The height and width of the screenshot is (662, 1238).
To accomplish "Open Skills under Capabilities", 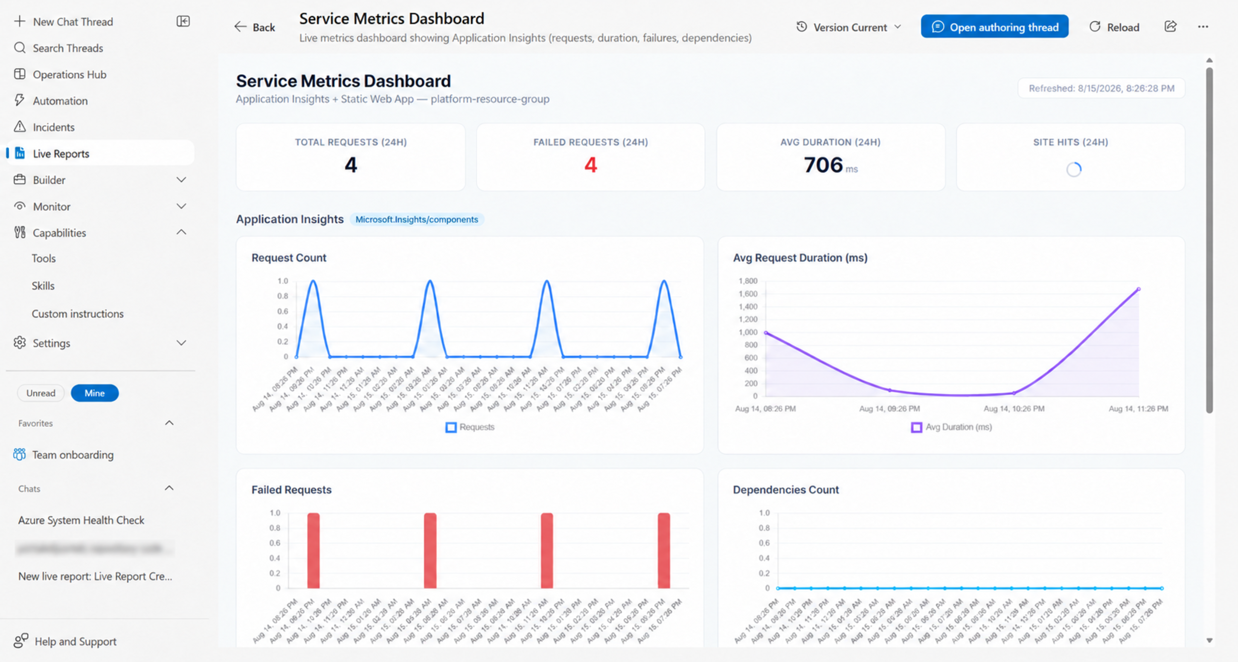I will pyautogui.click(x=43, y=286).
